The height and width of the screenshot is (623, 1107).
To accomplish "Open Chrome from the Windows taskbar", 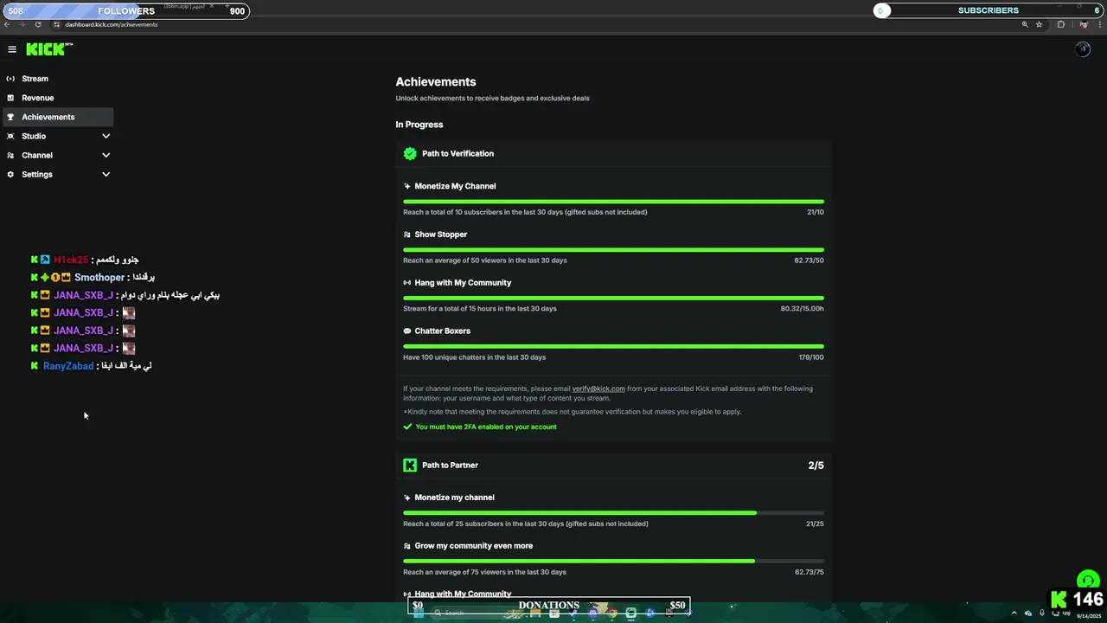I will 612,613.
